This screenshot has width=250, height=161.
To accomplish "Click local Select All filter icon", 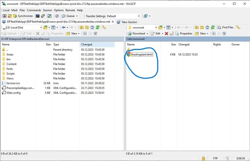I will click(x=96, y=34).
